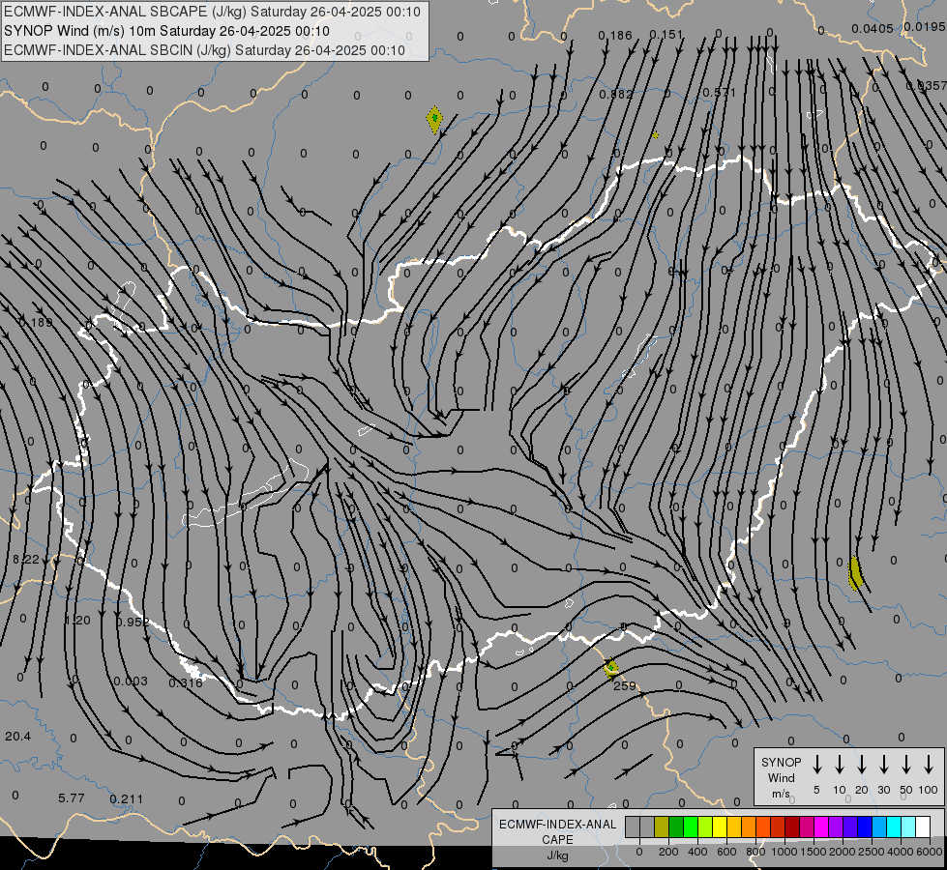Viewport: 947px width, 870px height.
Task: Click the map value 0.189
Action: click(36, 323)
